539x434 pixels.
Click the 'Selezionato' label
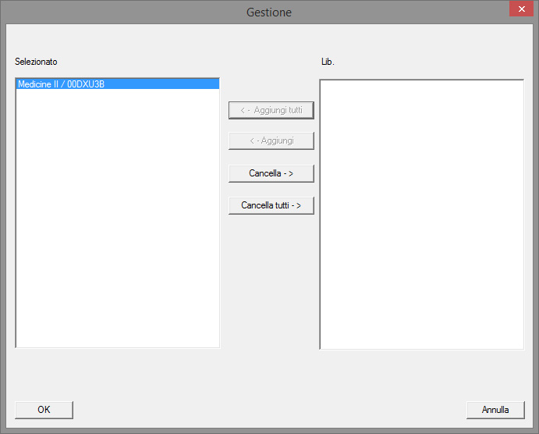[36, 62]
